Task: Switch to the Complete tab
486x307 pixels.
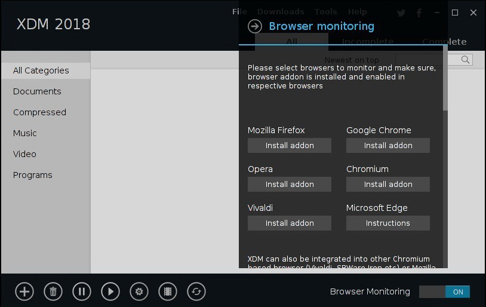Action: click(444, 42)
